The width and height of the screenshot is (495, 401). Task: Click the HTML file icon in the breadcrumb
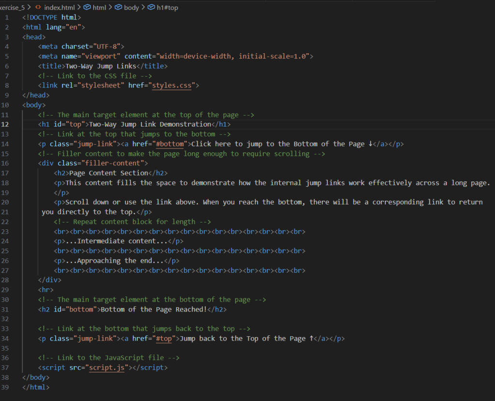point(38,8)
